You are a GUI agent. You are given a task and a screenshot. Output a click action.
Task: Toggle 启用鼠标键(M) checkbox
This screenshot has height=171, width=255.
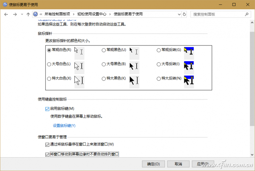pos(47,109)
